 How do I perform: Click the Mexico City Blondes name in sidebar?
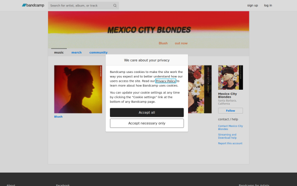click(x=227, y=95)
